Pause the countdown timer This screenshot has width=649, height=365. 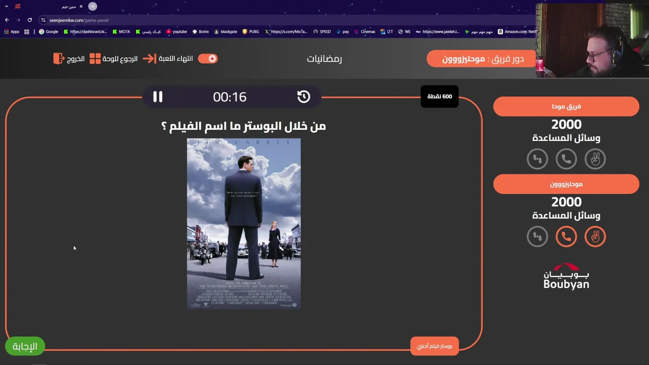158,96
